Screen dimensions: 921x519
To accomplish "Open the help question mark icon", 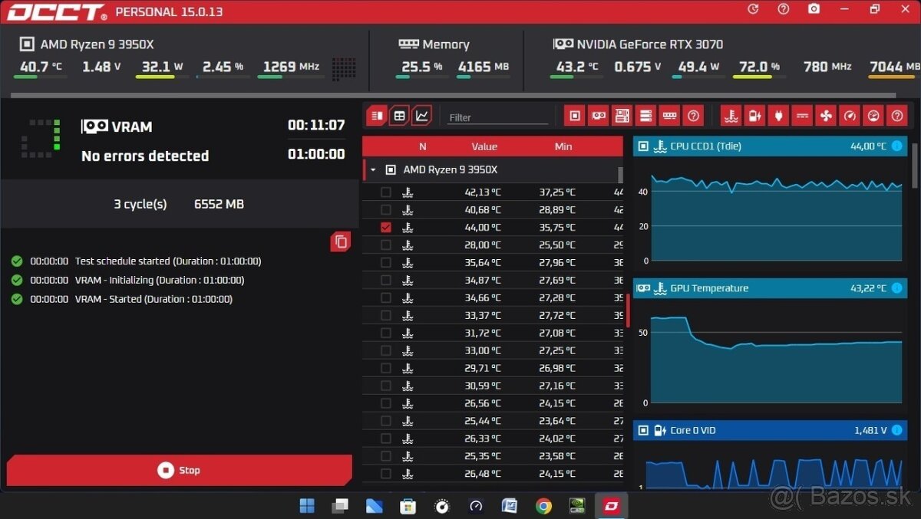I will click(693, 115).
